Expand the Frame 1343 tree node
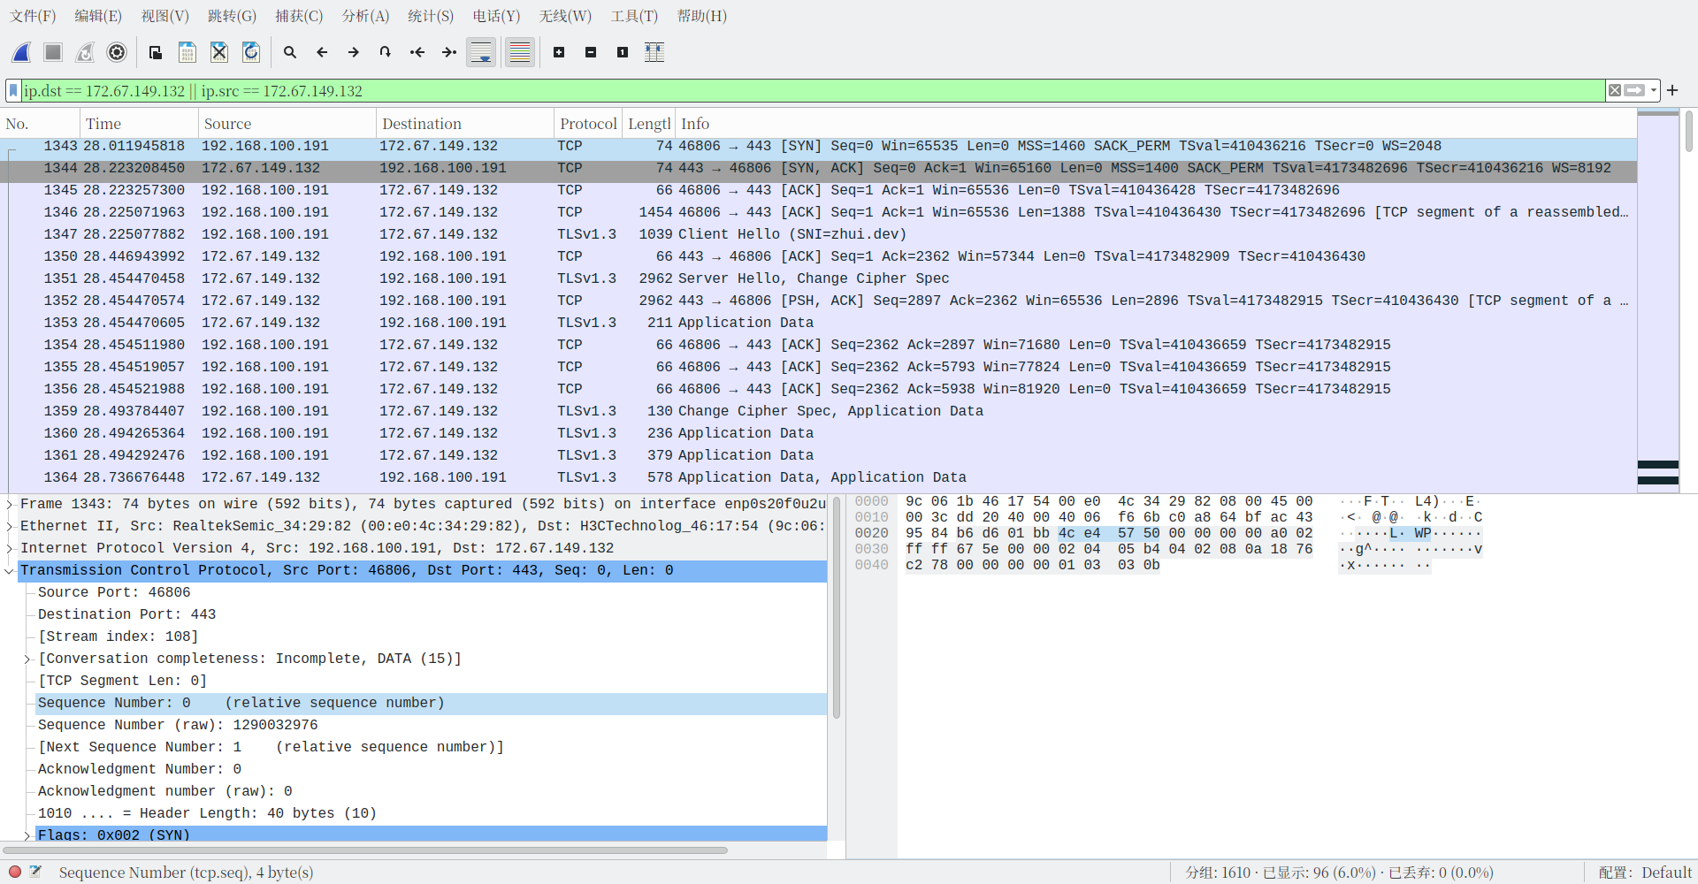 (10, 505)
